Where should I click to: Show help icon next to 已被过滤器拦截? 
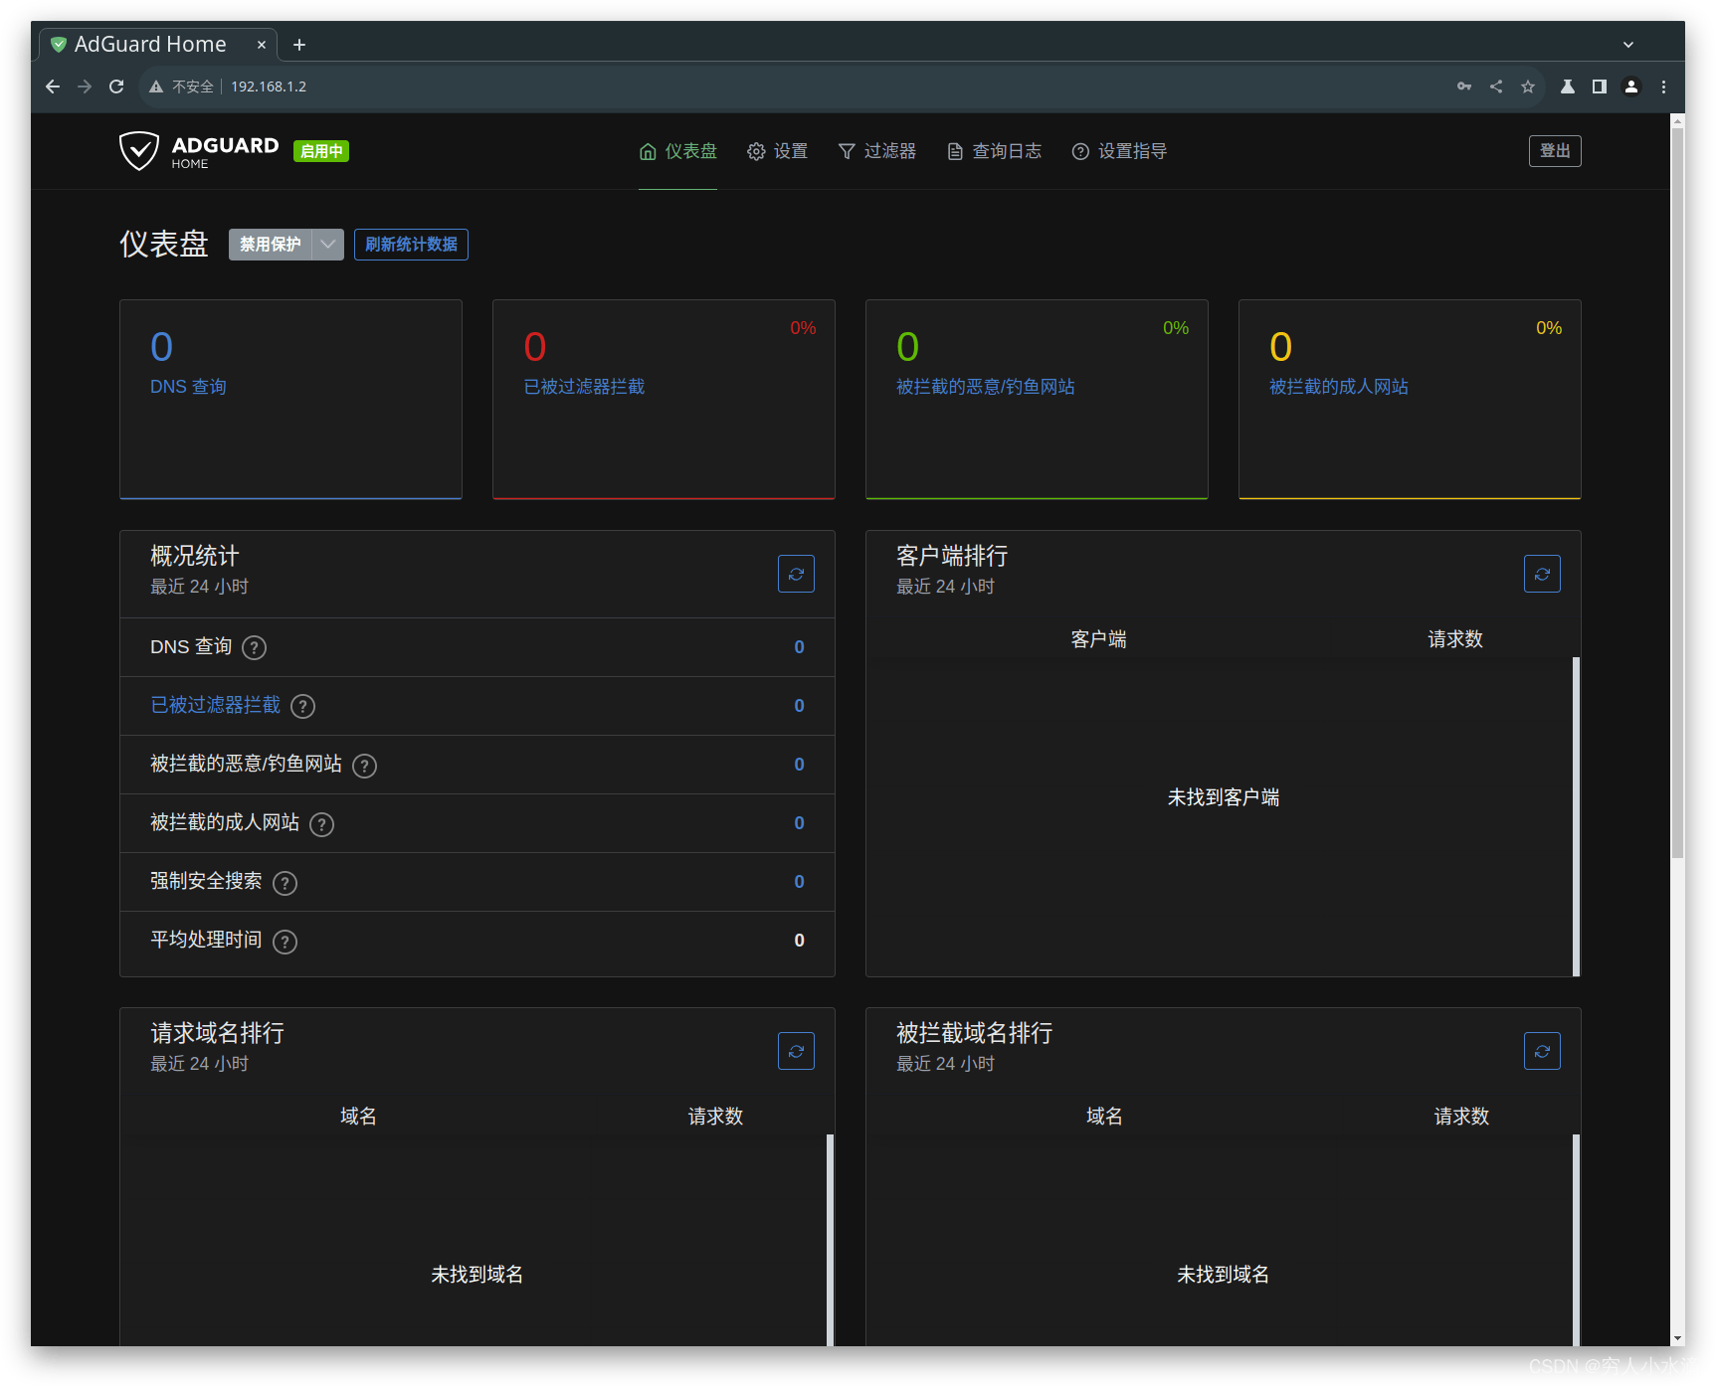[303, 707]
